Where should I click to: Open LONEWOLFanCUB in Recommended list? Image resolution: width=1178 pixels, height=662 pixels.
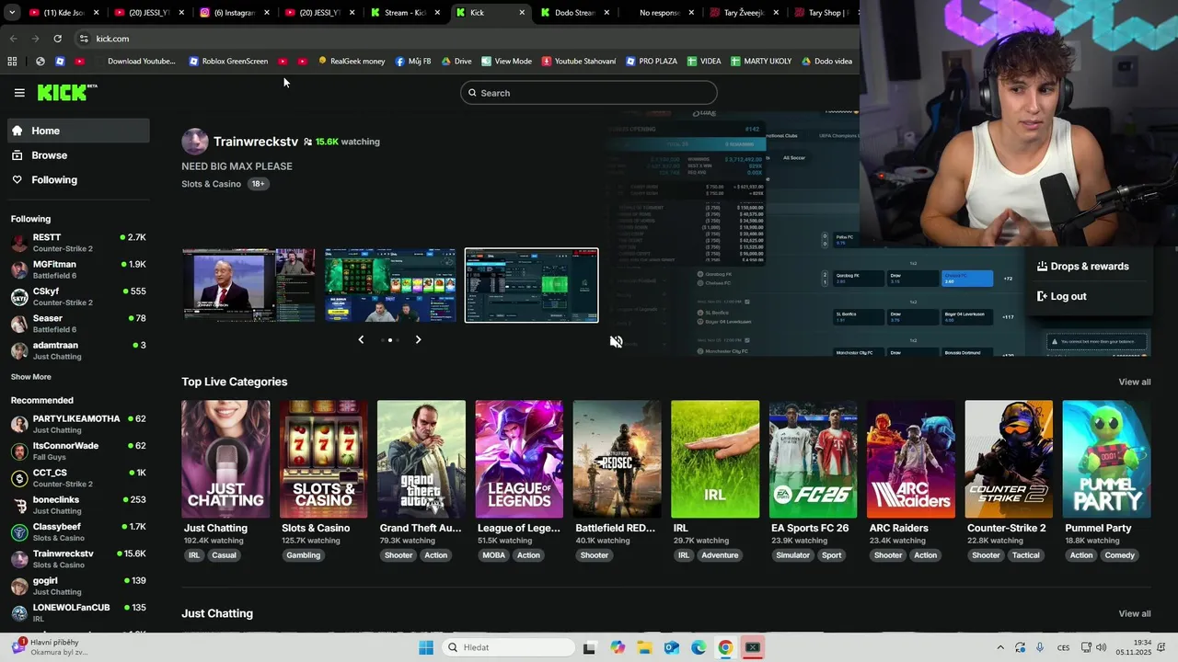click(x=78, y=612)
